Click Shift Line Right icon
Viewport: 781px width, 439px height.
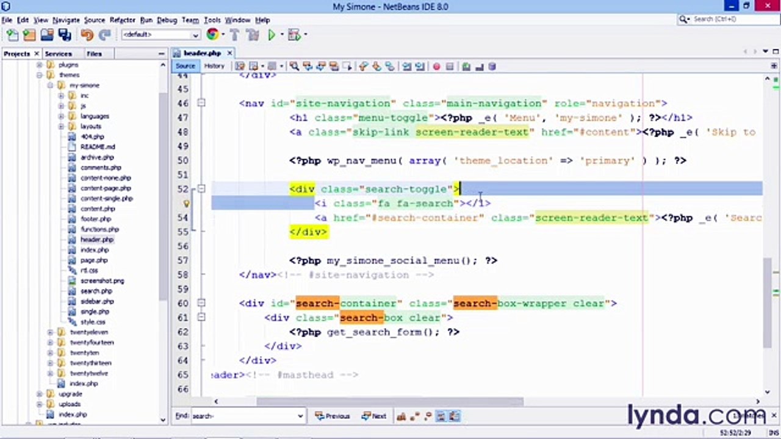(x=420, y=66)
